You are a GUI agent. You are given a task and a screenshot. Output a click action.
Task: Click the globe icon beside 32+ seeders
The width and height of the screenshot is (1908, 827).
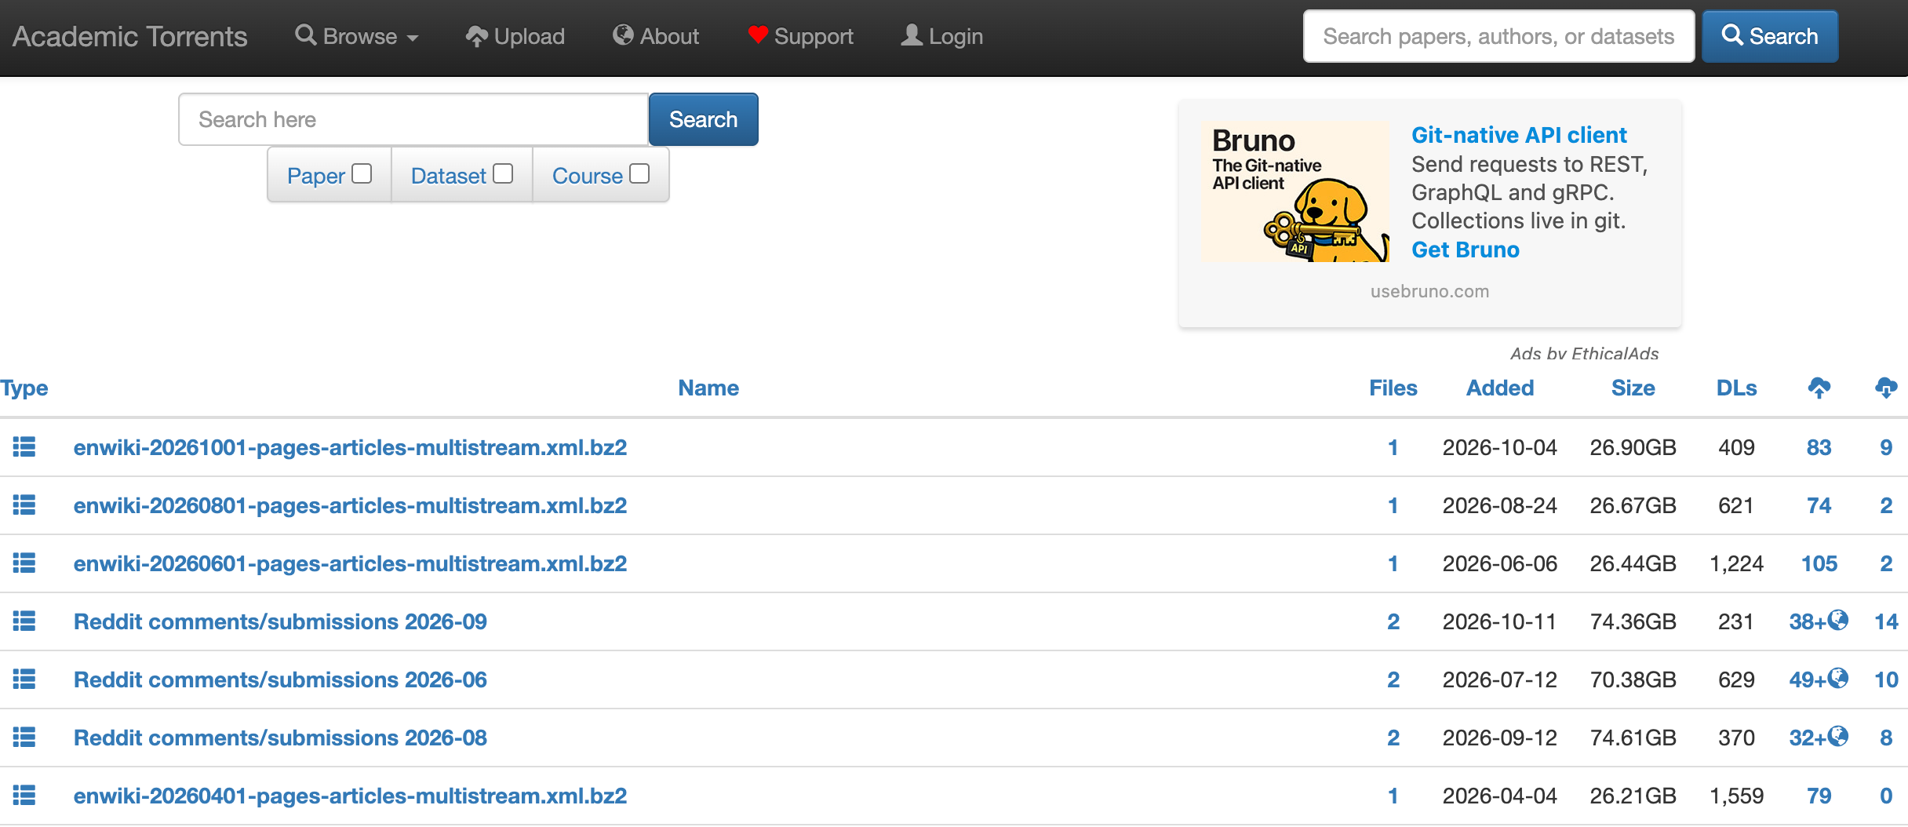pos(1838,736)
